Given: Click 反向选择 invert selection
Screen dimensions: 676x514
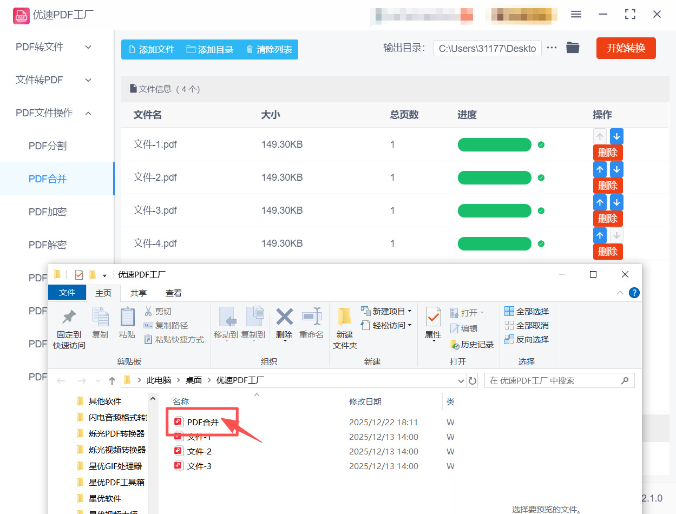Looking at the screenshot, I should pos(527,339).
